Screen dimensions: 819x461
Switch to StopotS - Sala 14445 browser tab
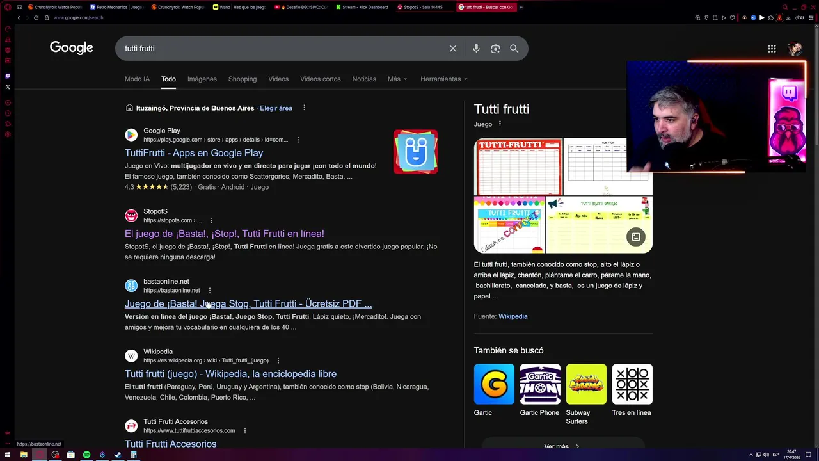[x=424, y=7]
